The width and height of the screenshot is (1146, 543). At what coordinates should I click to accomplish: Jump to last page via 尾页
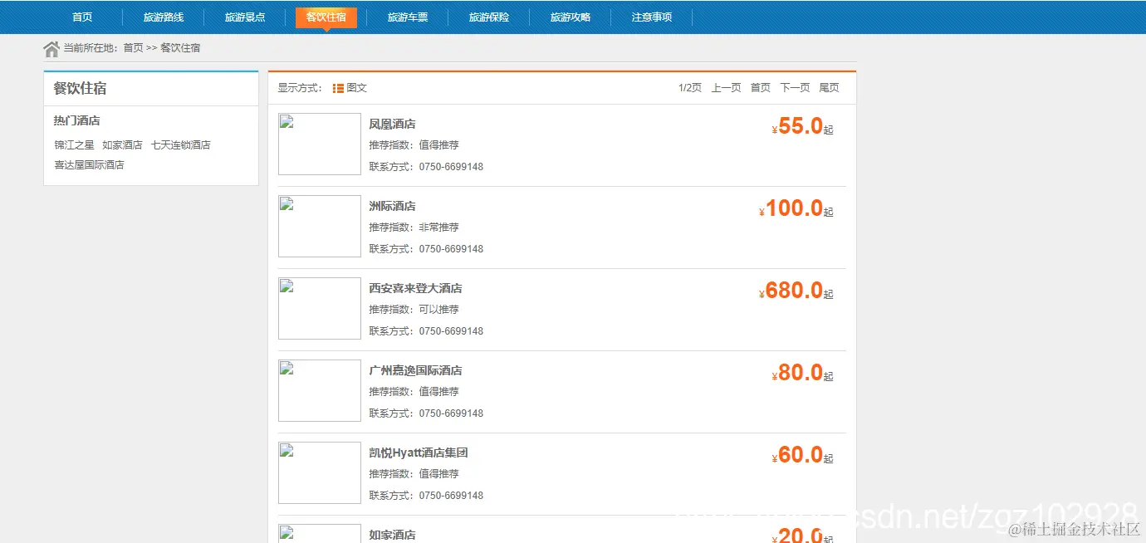829,88
